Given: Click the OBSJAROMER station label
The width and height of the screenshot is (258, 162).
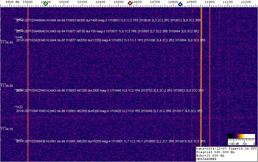Looking at the screenshot, I should pyautogui.click(x=207, y=159).
